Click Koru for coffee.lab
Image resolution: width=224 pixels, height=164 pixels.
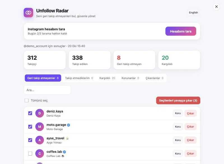[178, 154]
